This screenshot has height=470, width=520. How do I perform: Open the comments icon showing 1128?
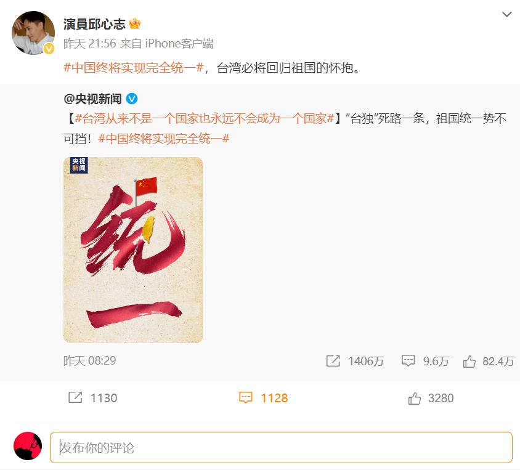246,398
